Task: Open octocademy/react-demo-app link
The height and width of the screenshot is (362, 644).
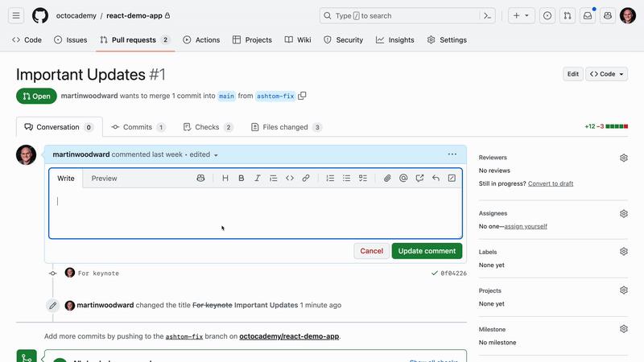Action: 289,336
